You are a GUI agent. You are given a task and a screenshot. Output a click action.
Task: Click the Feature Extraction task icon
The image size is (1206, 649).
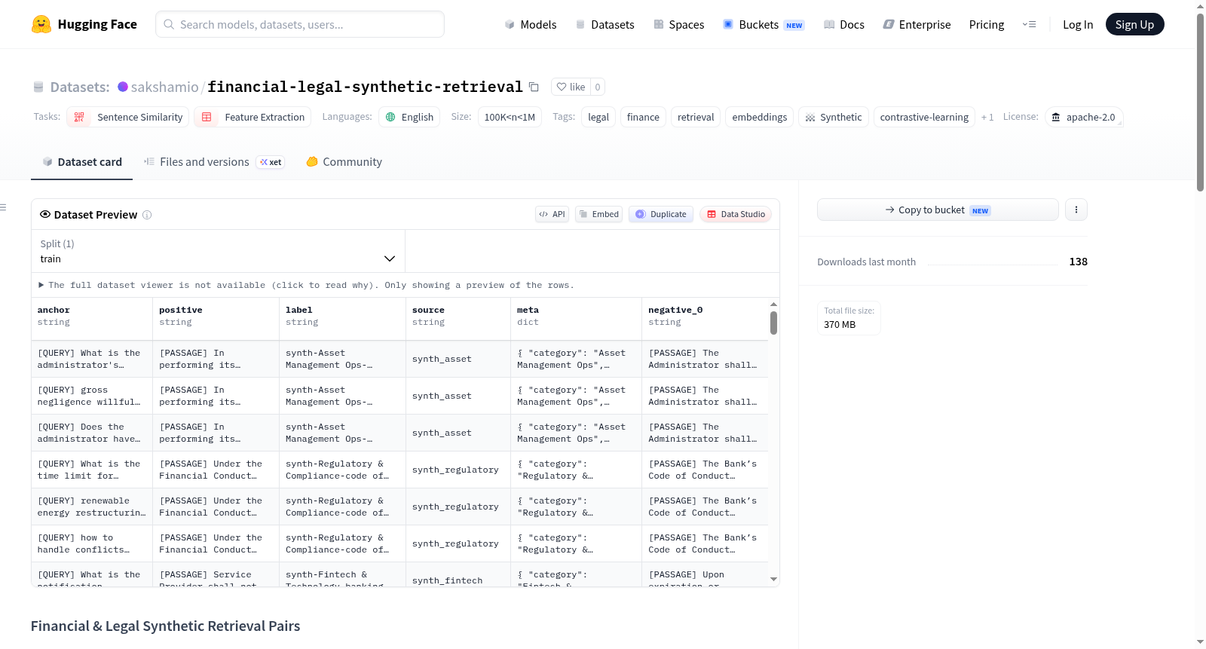pyautogui.click(x=207, y=117)
